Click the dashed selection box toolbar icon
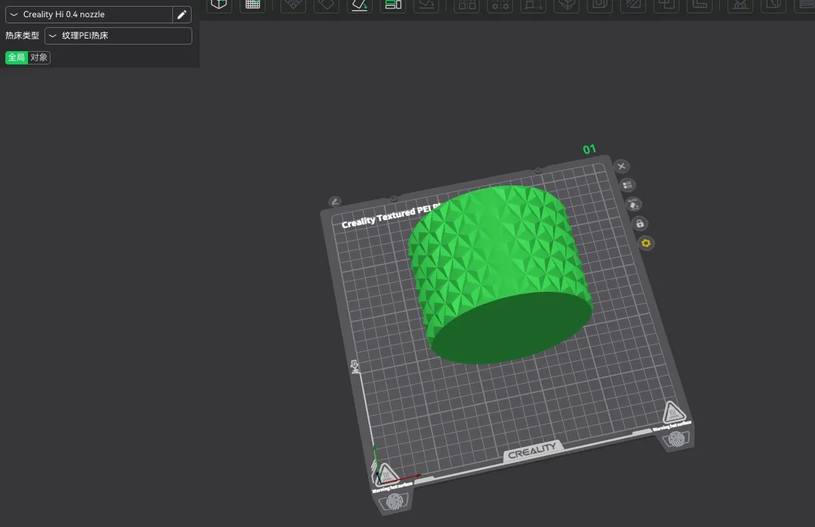The height and width of the screenshot is (527, 815). pos(532,5)
